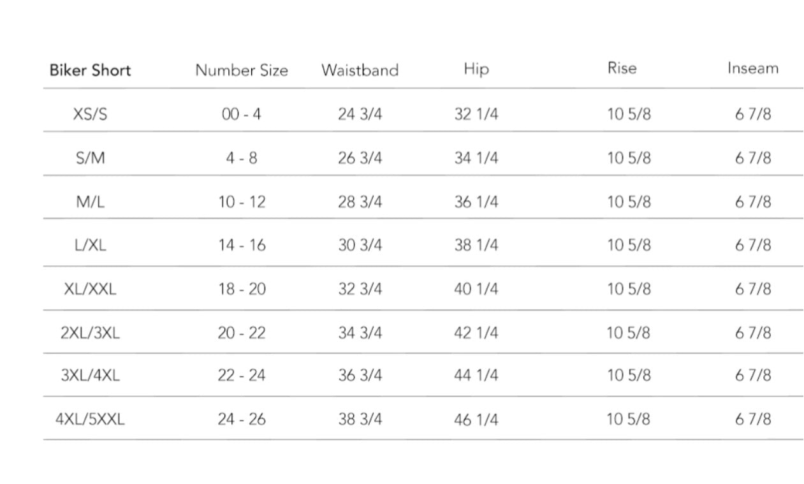Select the XL/XXL size row label
Screen dimensions: 804x484
pyautogui.click(x=90, y=289)
